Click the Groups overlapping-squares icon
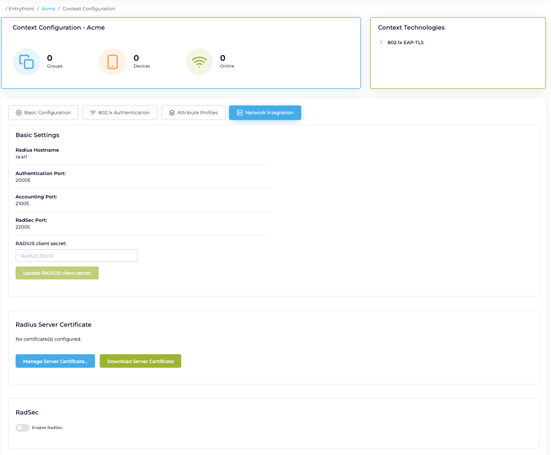Image resolution: width=551 pixels, height=455 pixels. coord(26,62)
